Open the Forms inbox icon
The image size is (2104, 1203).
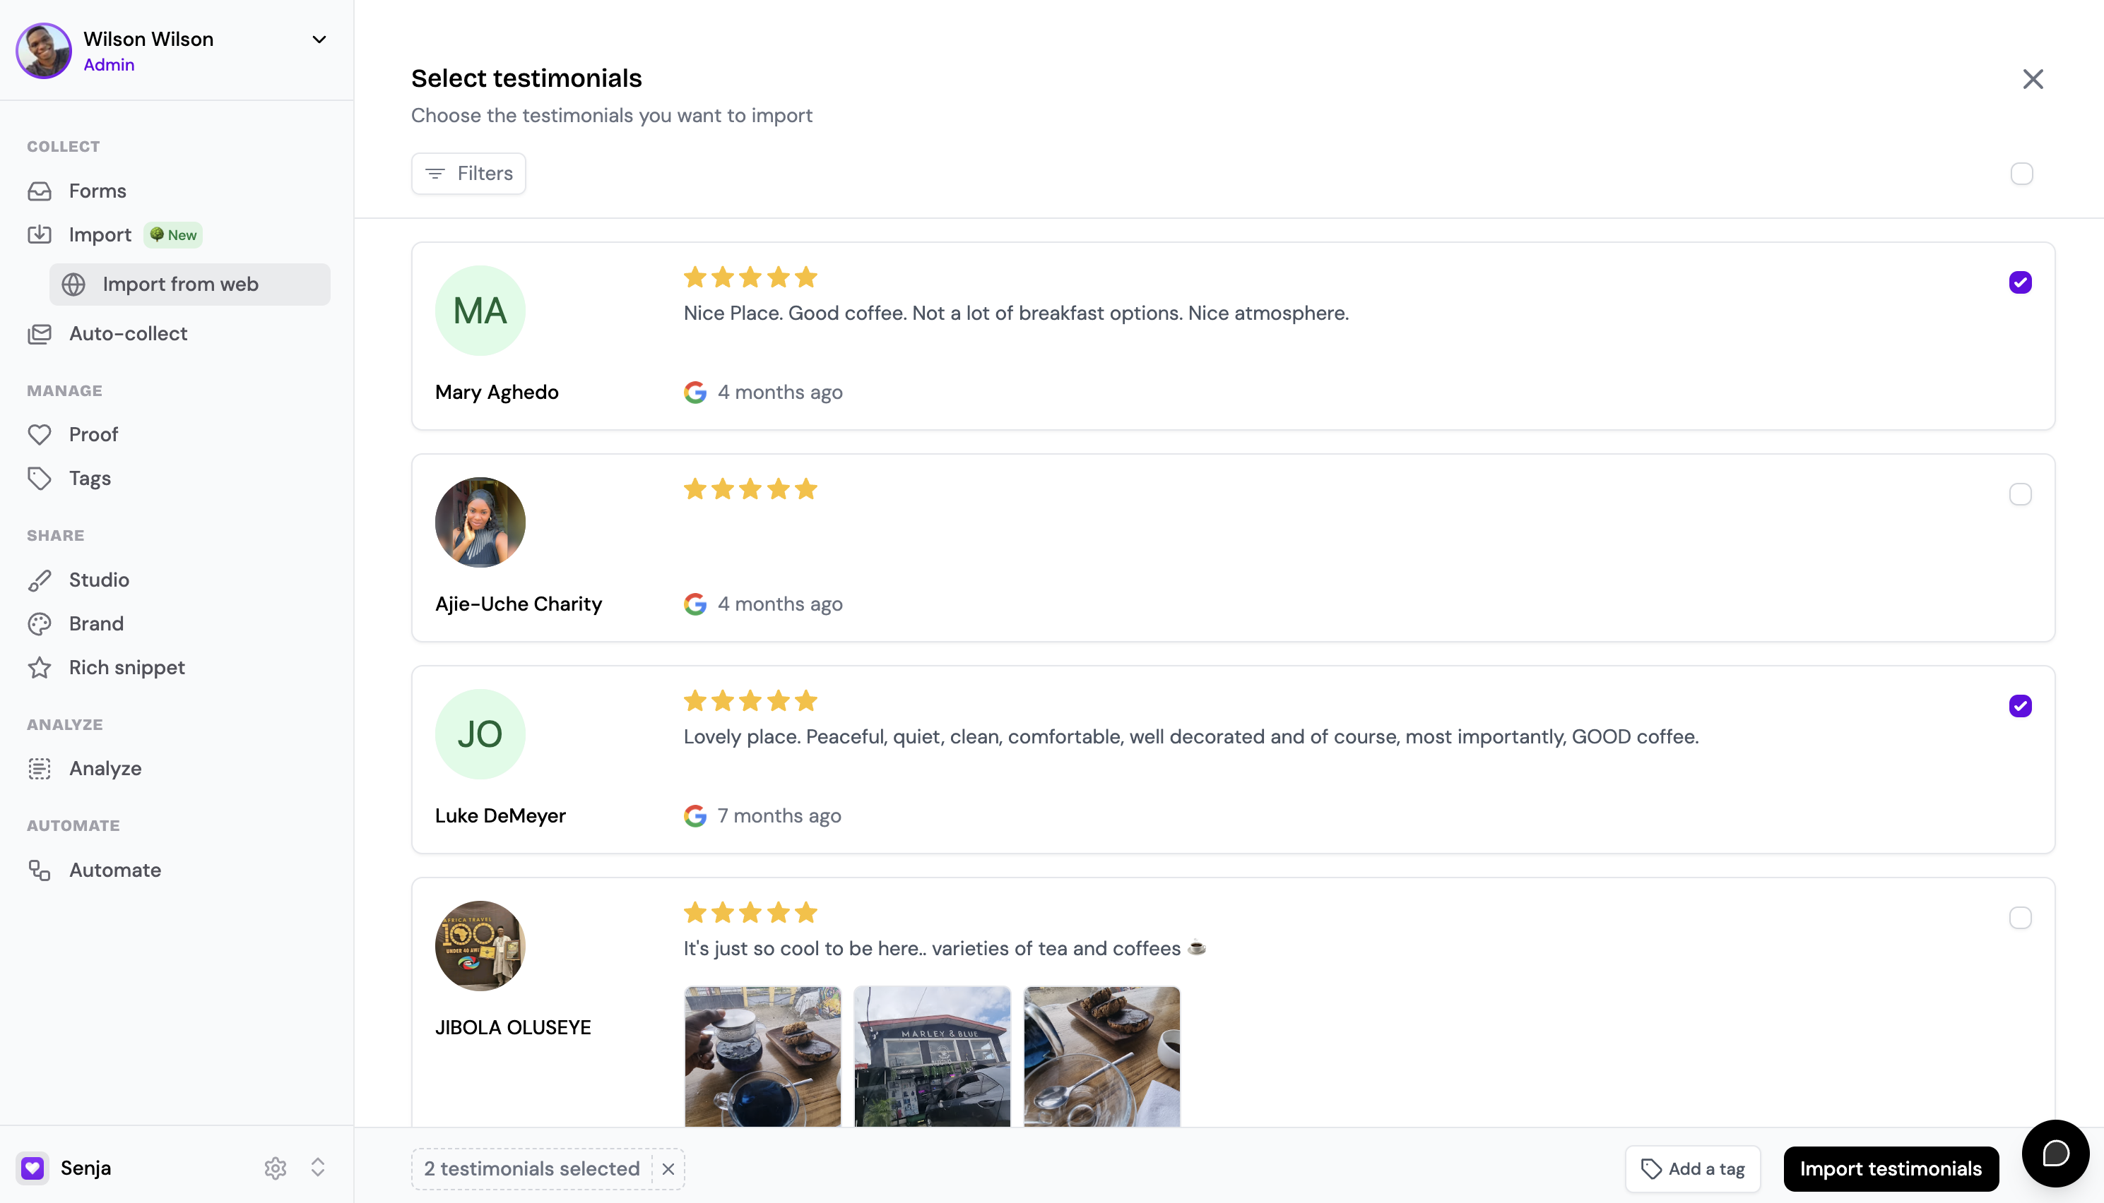click(39, 191)
